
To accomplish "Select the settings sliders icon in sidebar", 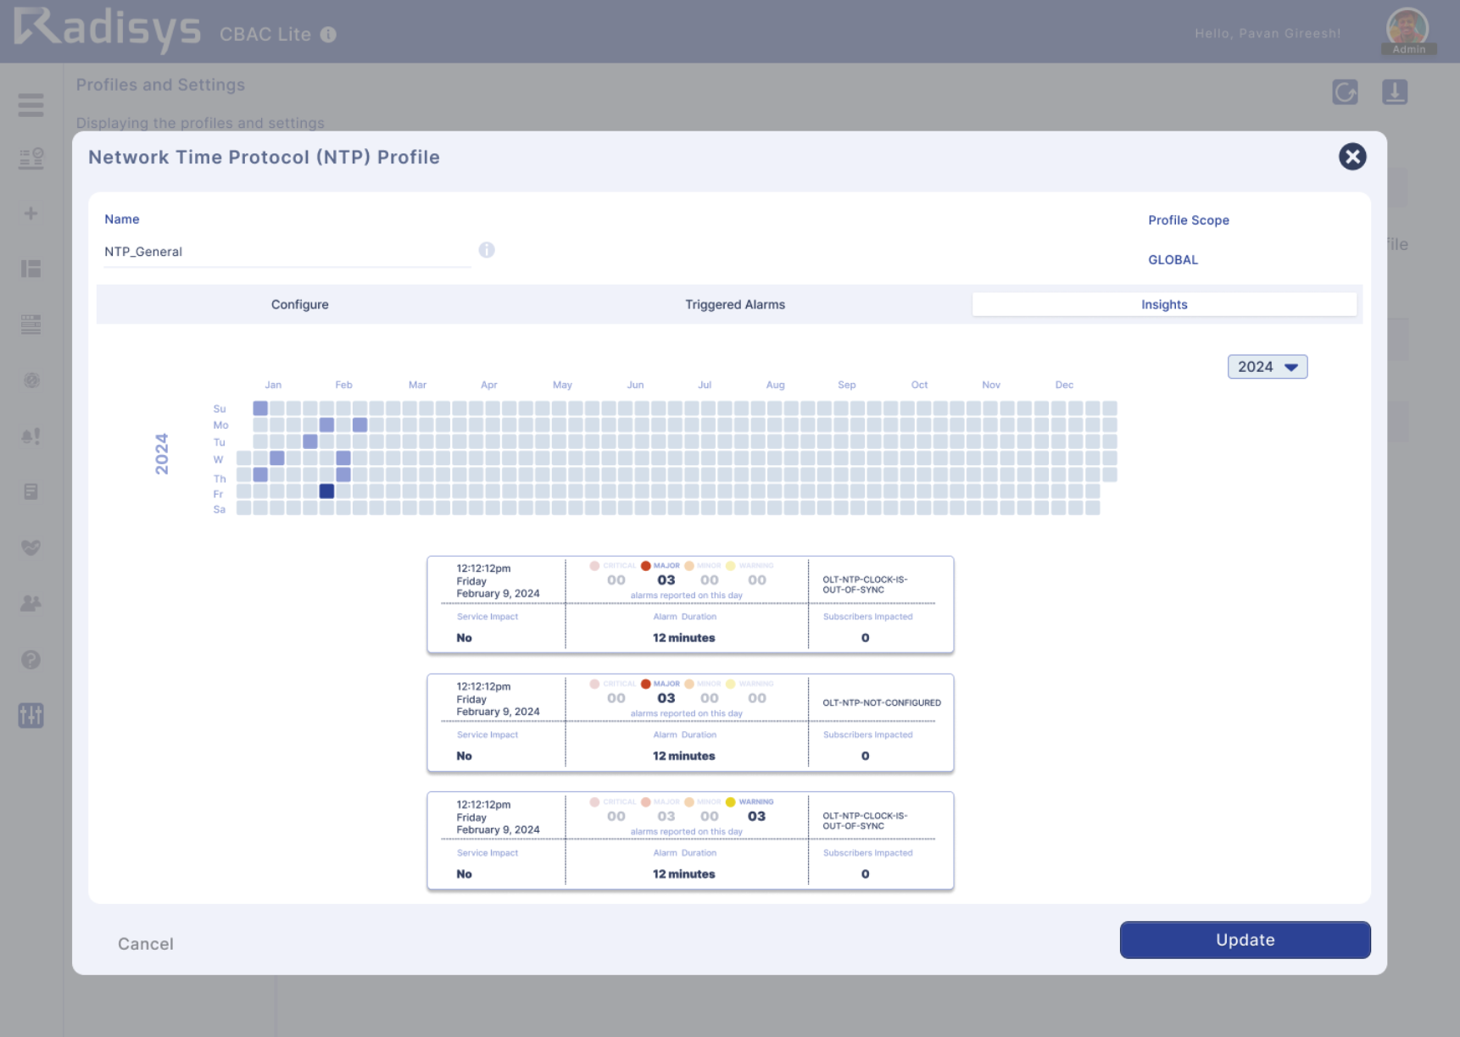I will [x=31, y=716].
